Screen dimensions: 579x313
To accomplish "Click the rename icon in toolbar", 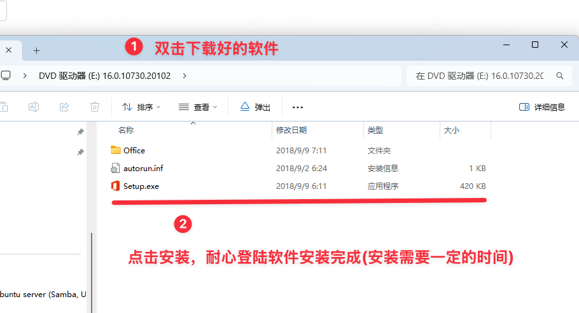I will pos(34,107).
